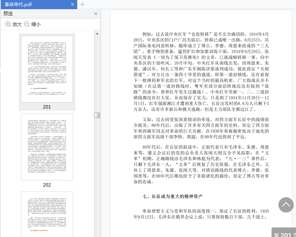Click heading 七、长征成为重大的精神资产
Image resolution: width=296 pixels, height=237 pixels.
172,196
